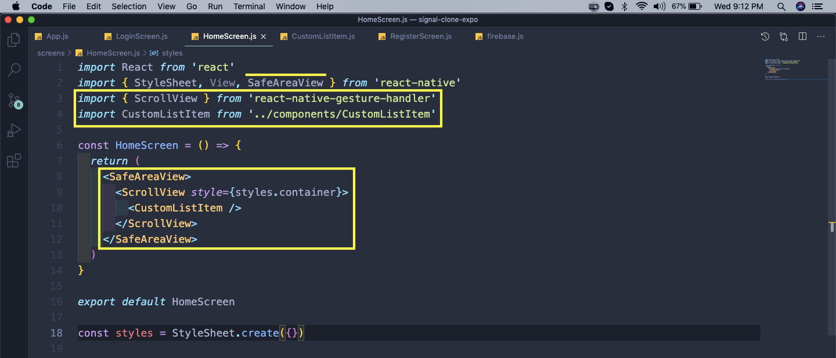Open the Explorer view in activity bar
Screen dimensions: 836x358
(14, 41)
